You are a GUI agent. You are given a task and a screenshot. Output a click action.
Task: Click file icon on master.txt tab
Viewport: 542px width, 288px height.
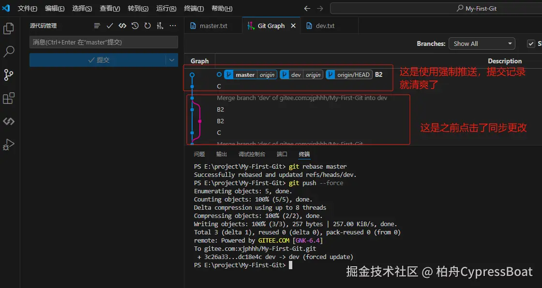click(x=193, y=26)
